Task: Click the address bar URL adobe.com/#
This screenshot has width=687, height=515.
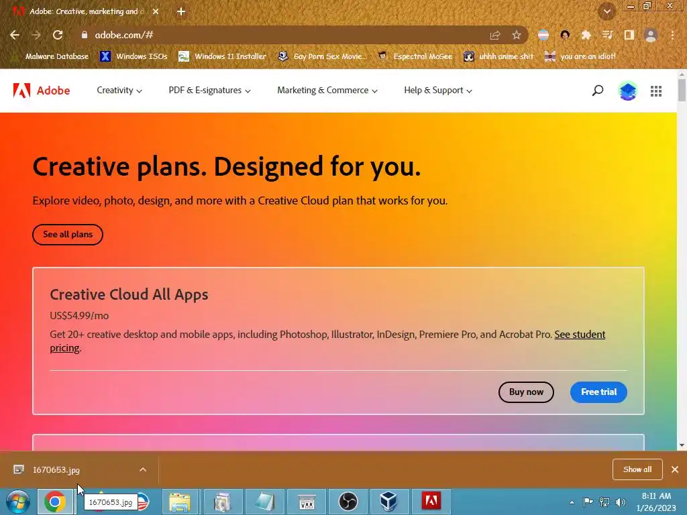Action: pos(124,35)
